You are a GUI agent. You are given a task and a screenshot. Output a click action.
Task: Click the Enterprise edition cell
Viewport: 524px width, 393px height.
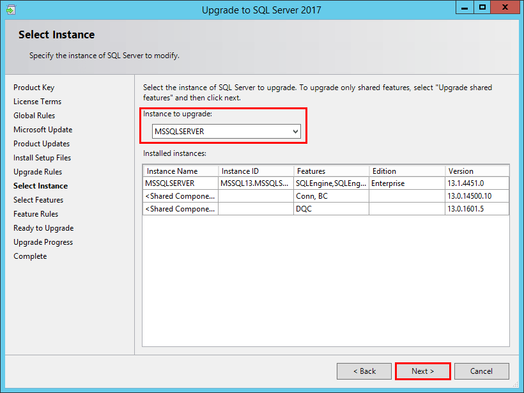pos(407,183)
